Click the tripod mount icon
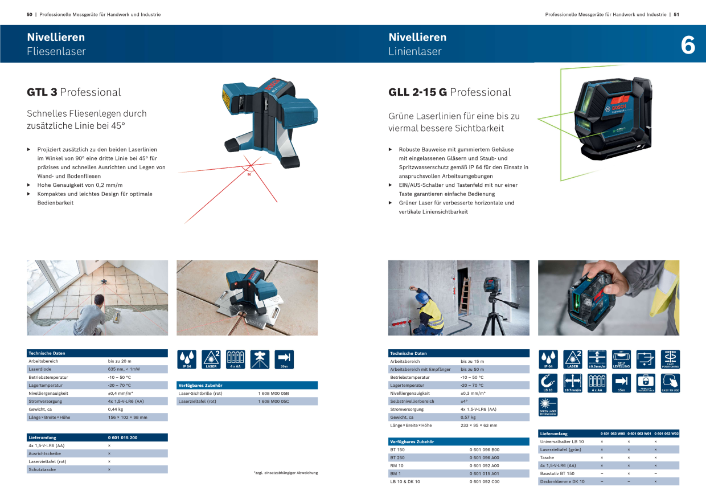706x499 pixels. point(260,359)
